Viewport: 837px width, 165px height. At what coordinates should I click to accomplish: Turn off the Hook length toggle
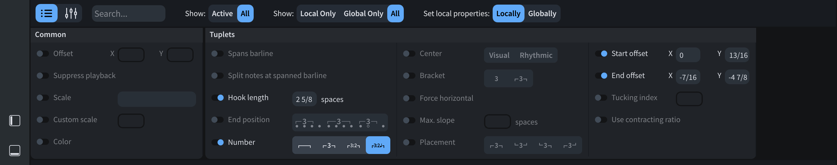tap(217, 98)
